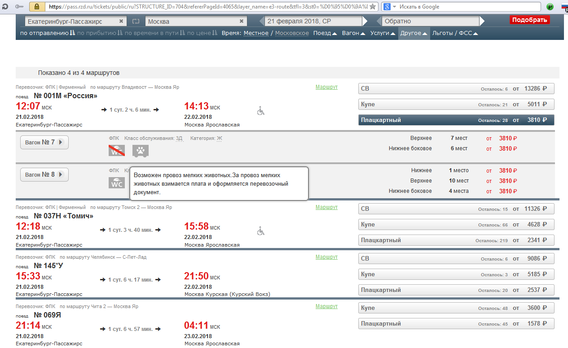The image size is (568, 348).
Task: Go to the previous departure date arrow
Action: 262,21
